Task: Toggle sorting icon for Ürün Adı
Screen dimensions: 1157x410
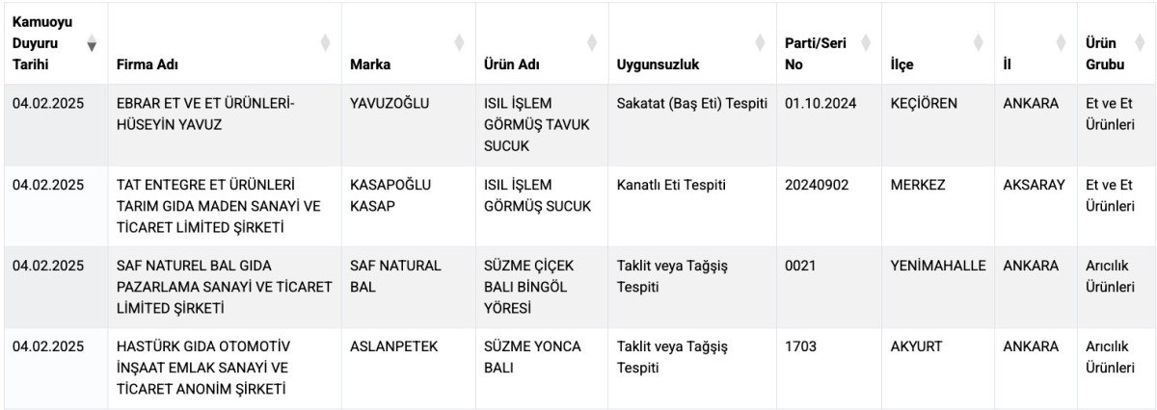Action: [x=592, y=43]
